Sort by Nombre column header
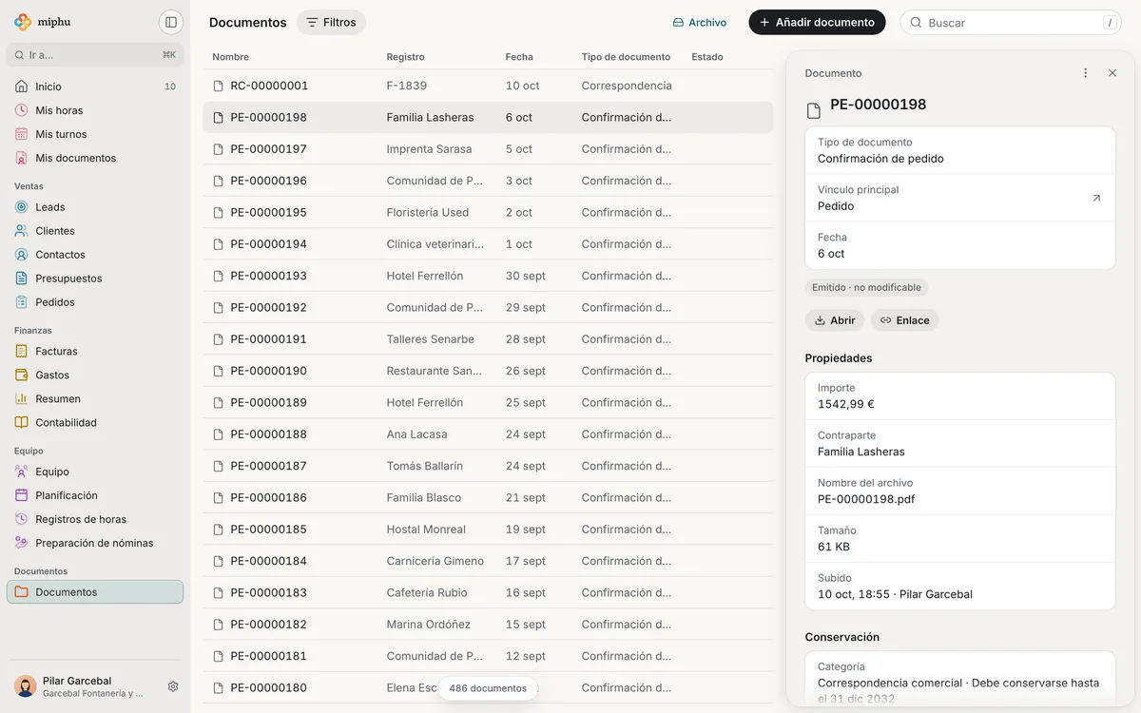The image size is (1141, 713). coord(231,57)
